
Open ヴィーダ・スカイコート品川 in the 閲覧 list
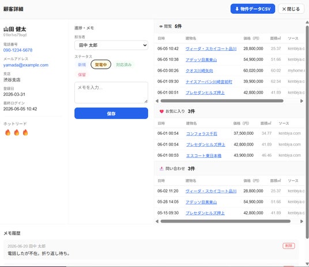click(211, 49)
